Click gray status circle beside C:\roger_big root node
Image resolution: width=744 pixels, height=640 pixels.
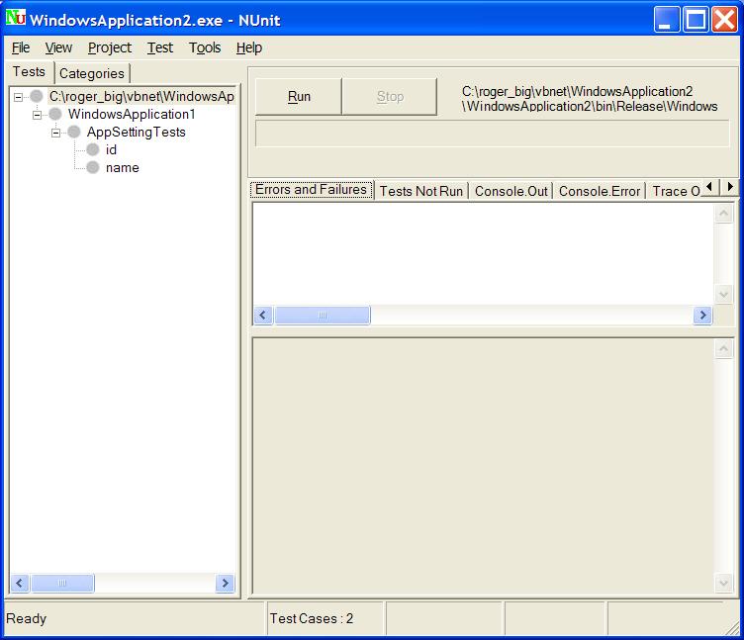click(37, 96)
